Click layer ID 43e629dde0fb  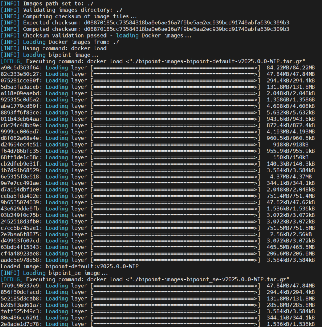[x=20, y=209]
